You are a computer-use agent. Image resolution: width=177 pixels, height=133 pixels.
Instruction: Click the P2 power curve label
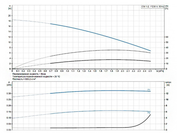coord(149,113)
